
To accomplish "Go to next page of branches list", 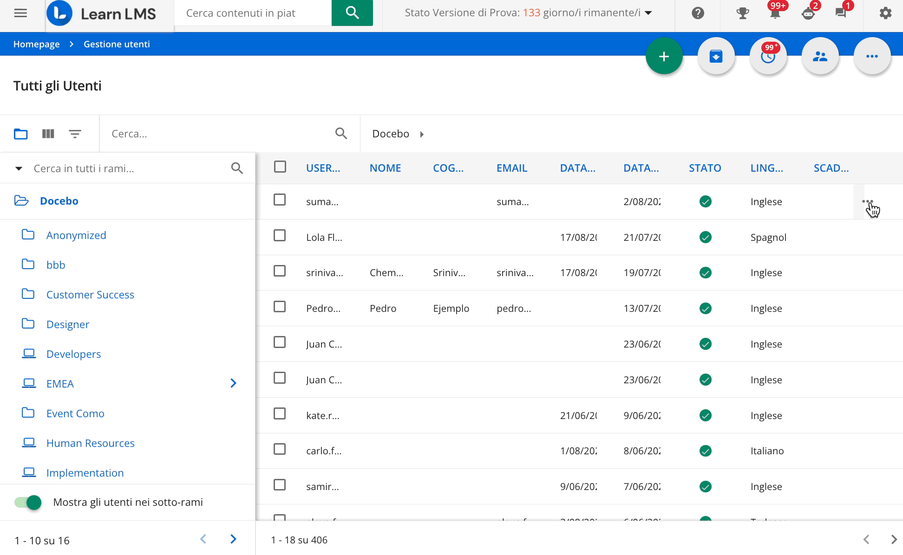I will point(233,539).
